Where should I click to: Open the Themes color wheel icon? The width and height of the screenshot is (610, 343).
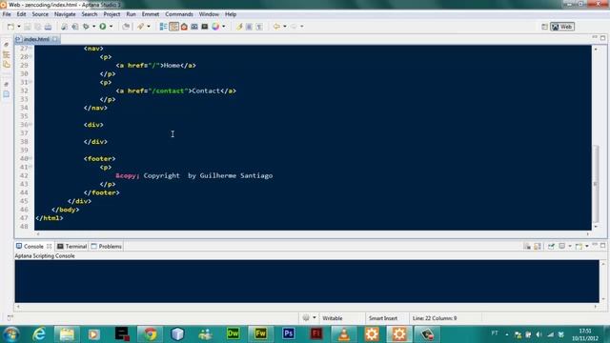click(x=215, y=27)
